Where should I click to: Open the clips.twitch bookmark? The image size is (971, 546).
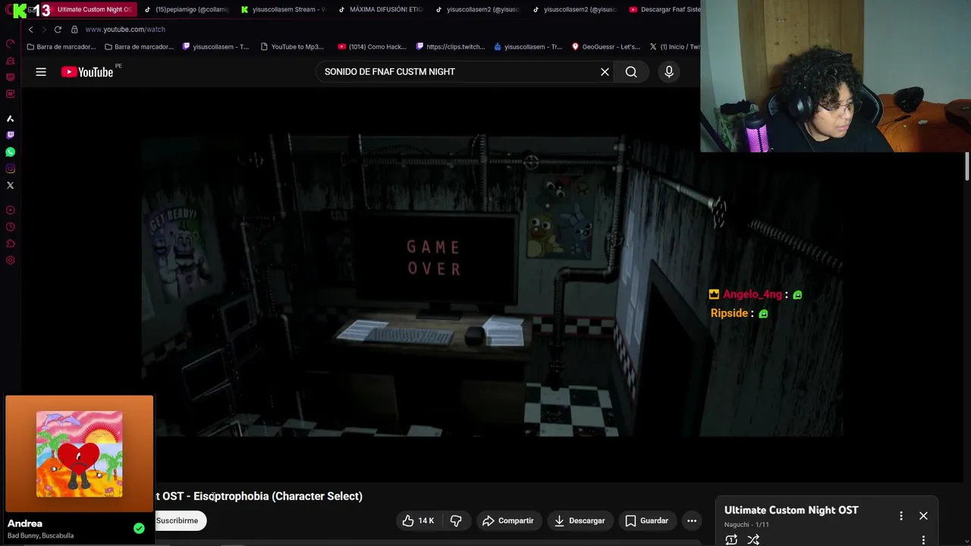pyautogui.click(x=450, y=47)
